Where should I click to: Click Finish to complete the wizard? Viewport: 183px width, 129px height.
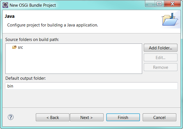[123, 117]
